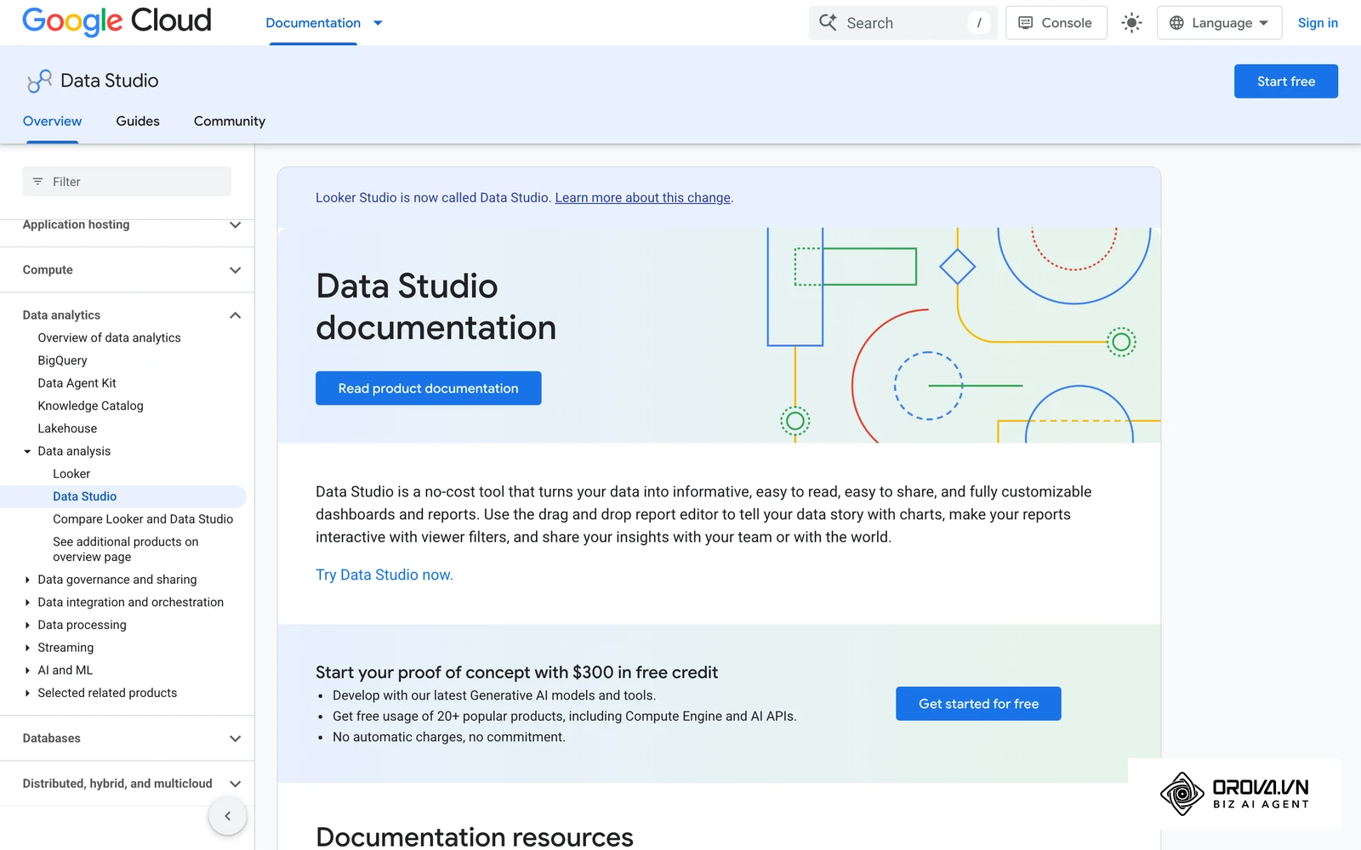This screenshot has width=1361, height=850.
Task: Click the Data analysis tree label
Action: (74, 451)
